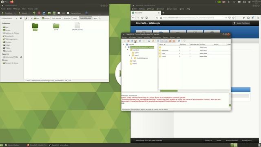Screen dimensions: 261x147
Task: Open the Modifier menu in RapidSVN
Action: click(x=147, y=37)
